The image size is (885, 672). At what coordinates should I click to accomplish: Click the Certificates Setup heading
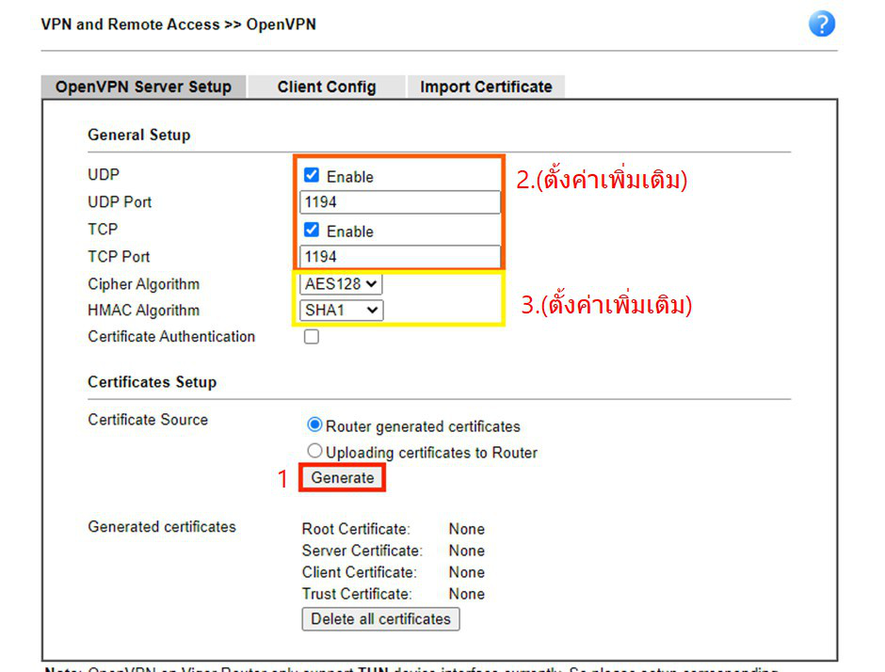click(152, 382)
